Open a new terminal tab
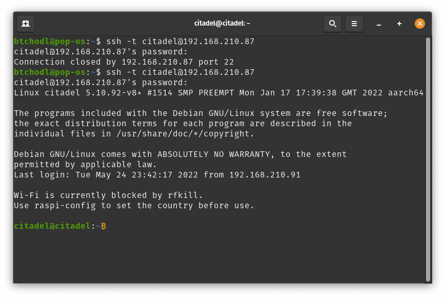Viewport: 445px width, 298px height. [26, 24]
